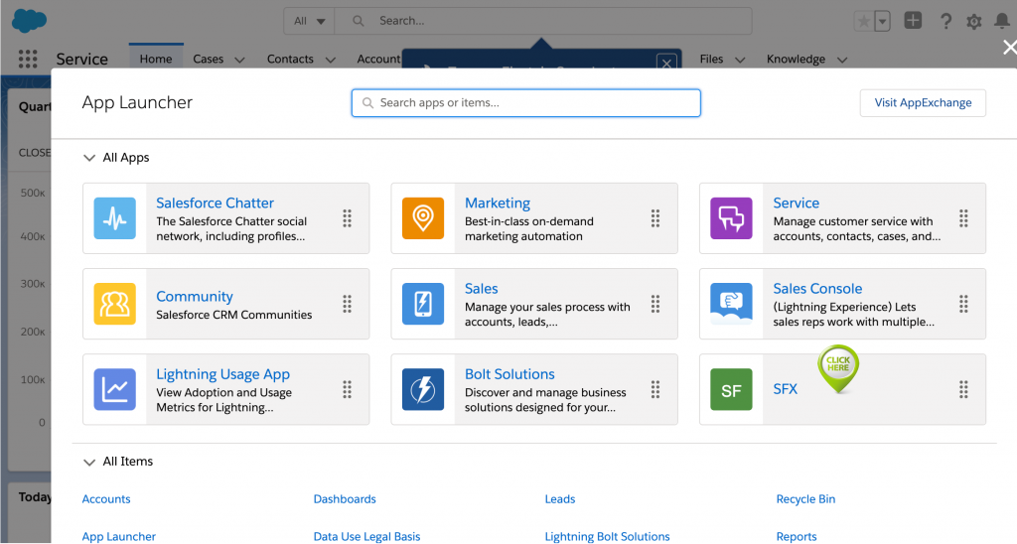Click the Community tile drag handle
The image size is (1017, 544).
[347, 304]
